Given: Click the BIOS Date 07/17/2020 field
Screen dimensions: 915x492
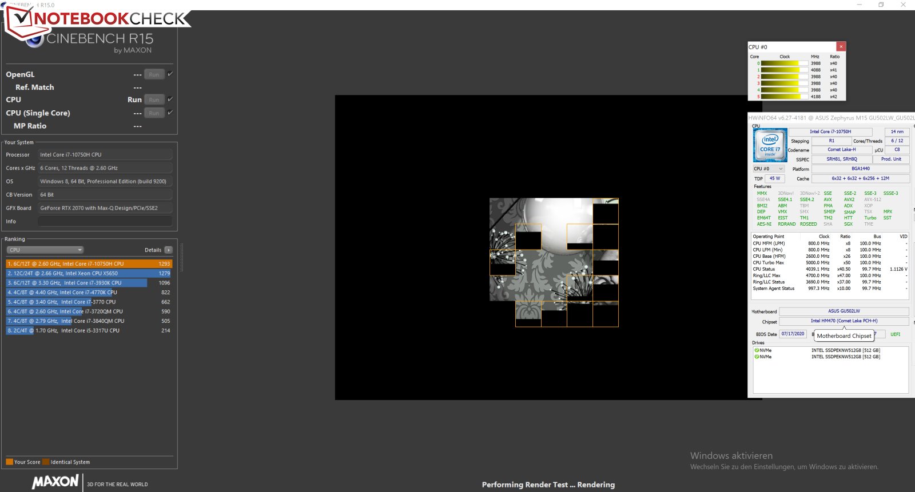Looking at the screenshot, I should (x=793, y=334).
